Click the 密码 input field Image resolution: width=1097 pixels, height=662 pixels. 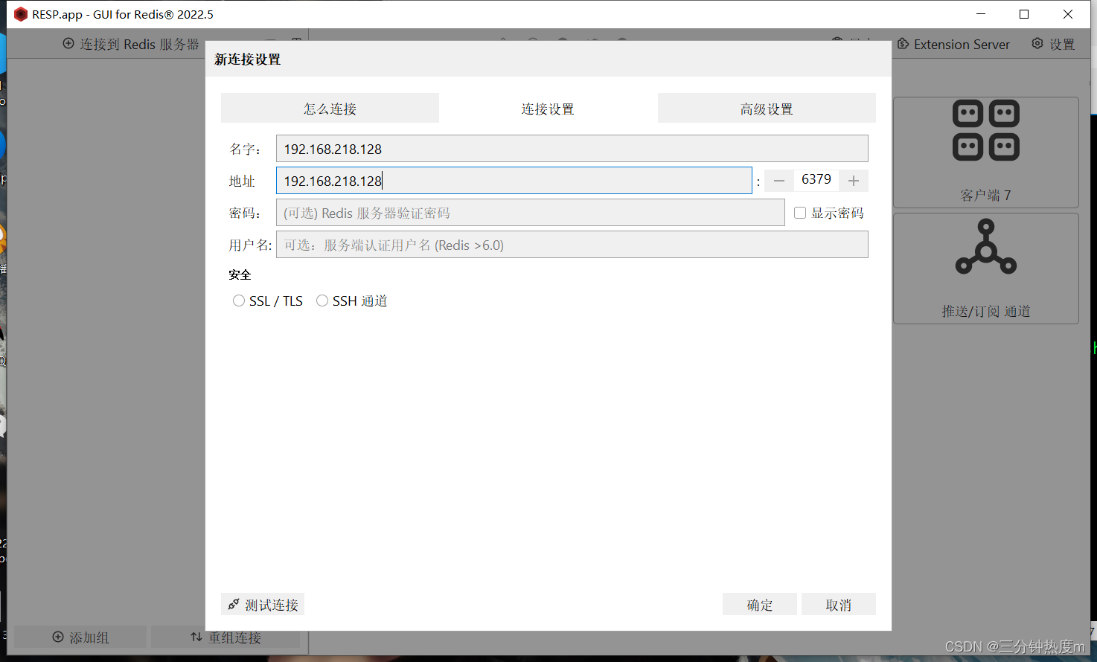(x=530, y=213)
